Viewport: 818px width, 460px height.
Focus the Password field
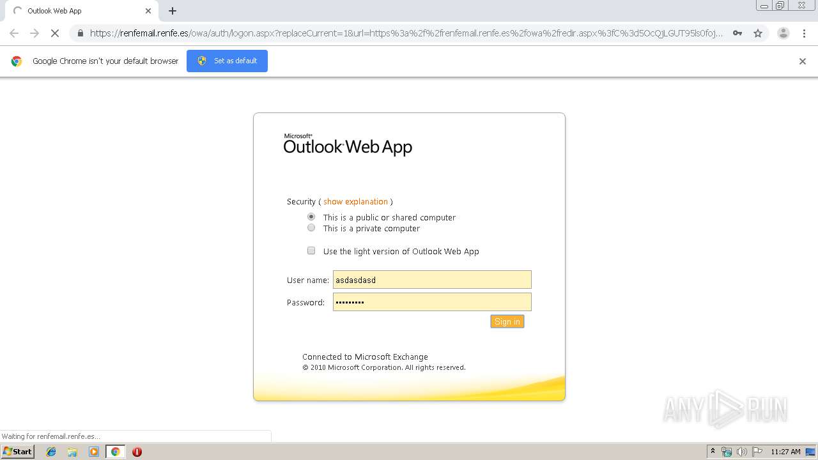pyautogui.click(x=432, y=302)
